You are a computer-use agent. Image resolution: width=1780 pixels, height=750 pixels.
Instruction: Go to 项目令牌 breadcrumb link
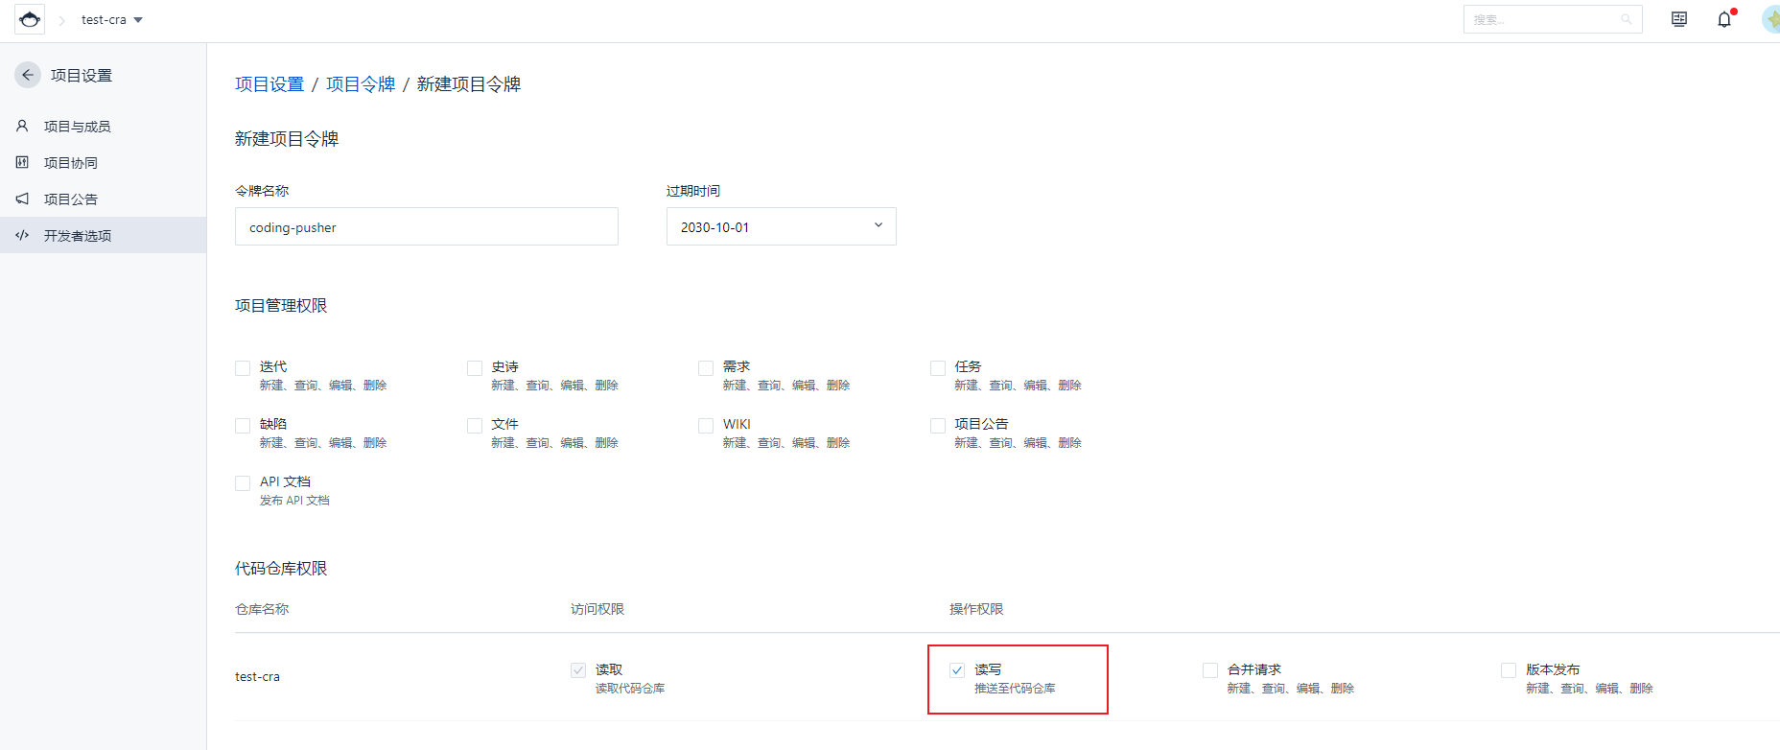pyautogui.click(x=361, y=84)
